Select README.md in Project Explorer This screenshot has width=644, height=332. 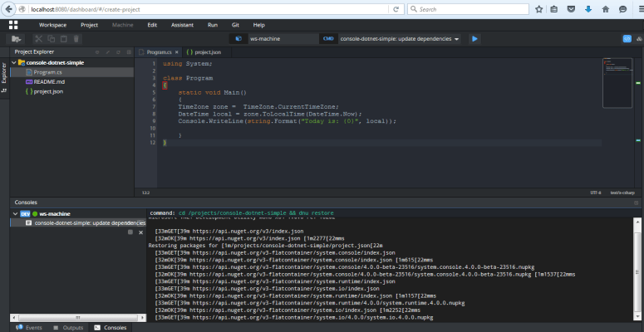pos(48,81)
